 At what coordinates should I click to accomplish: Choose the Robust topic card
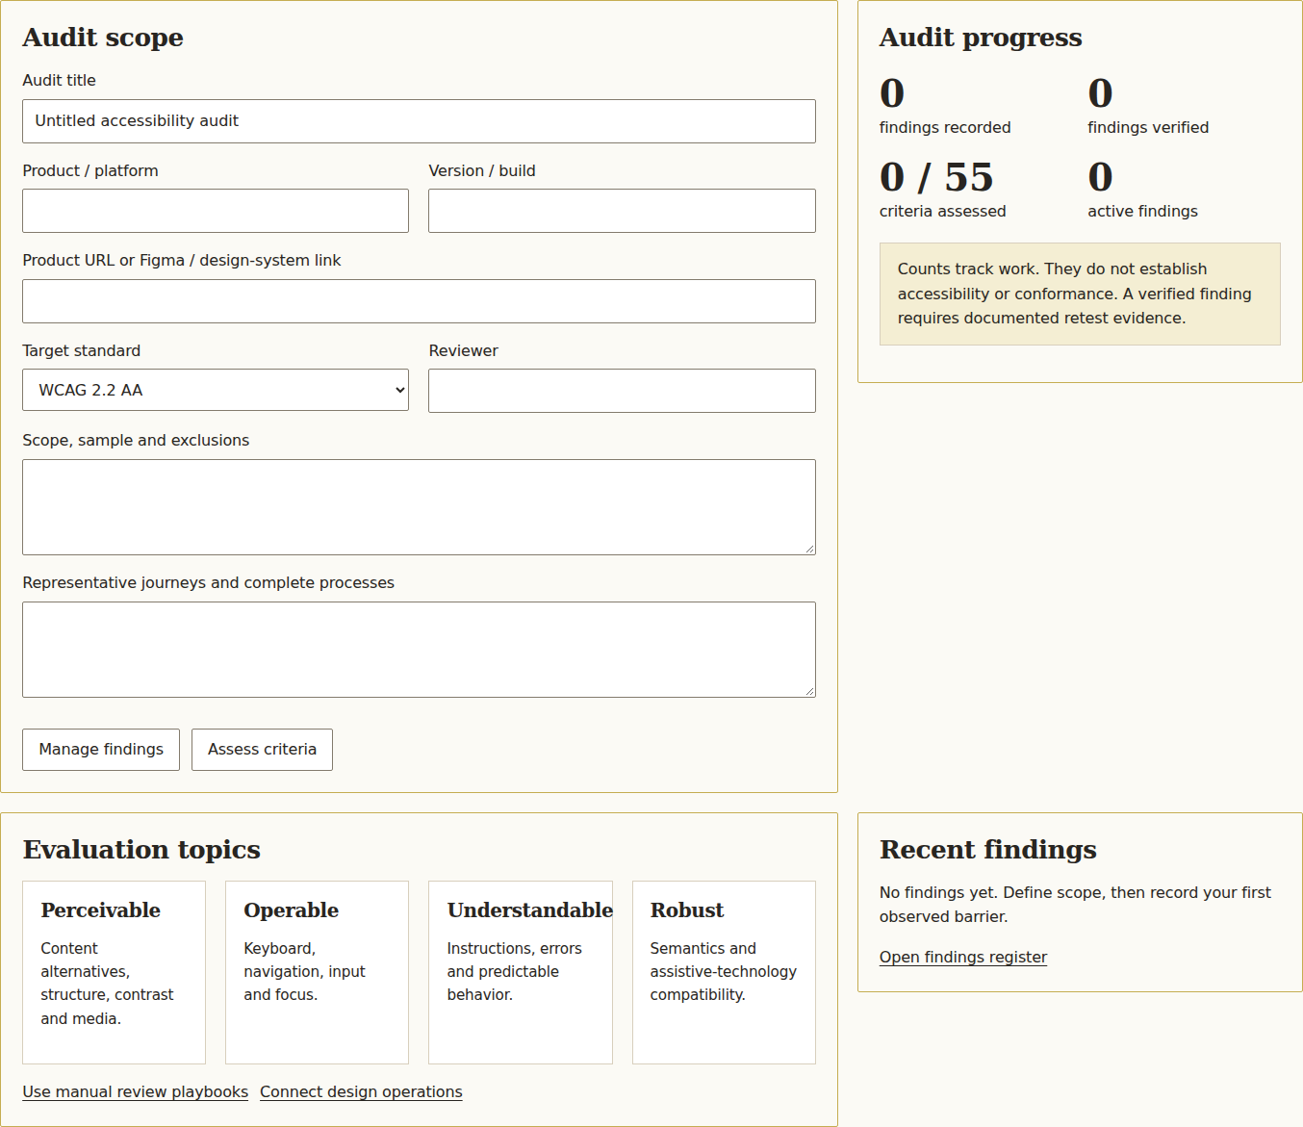pyautogui.click(x=724, y=972)
